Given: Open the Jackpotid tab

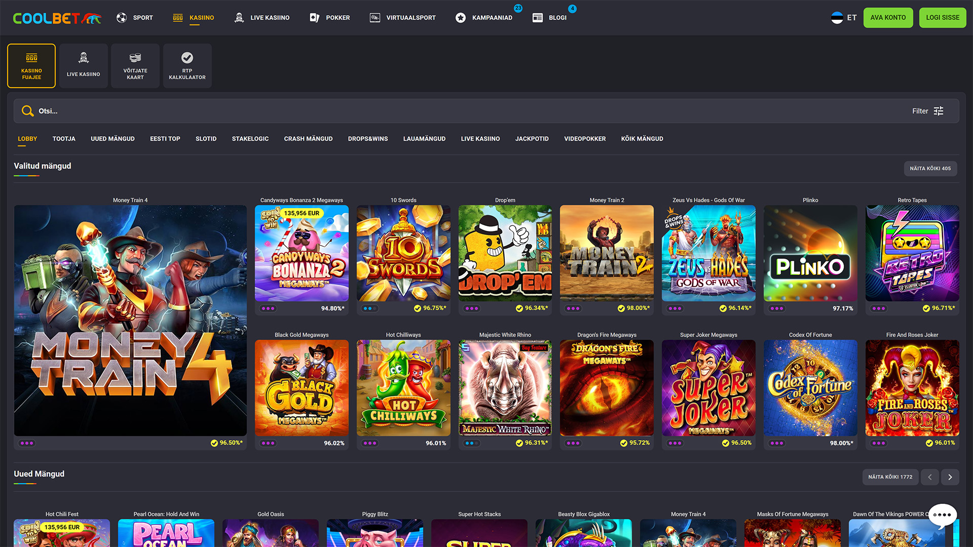Looking at the screenshot, I should pyautogui.click(x=532, y=139).
